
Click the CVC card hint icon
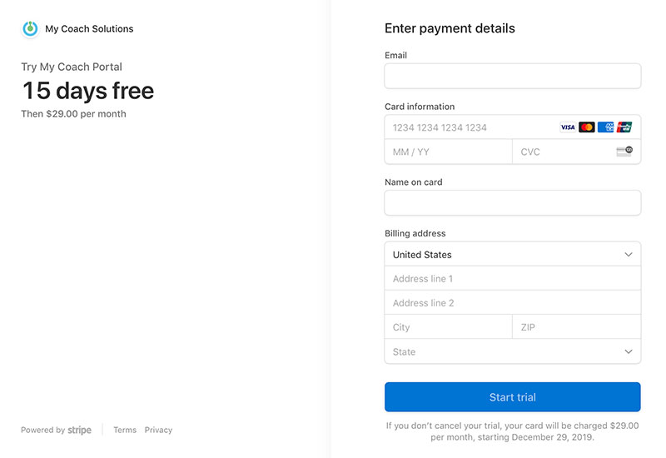coord(624,152)
